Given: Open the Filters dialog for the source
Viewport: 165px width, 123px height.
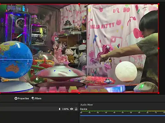Looking at the screenshot, I should (x=36, y=98).
